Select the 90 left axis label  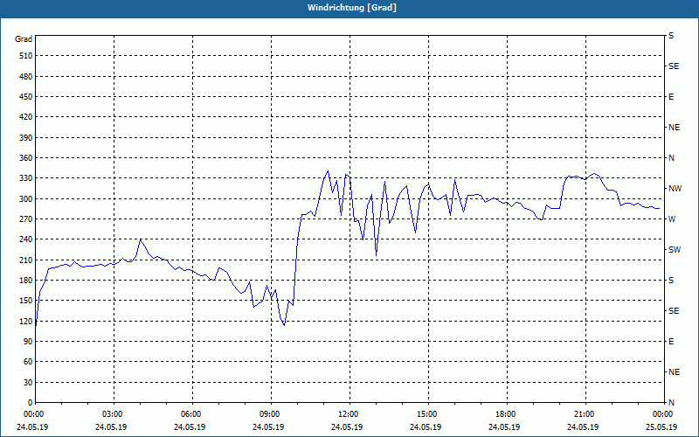click(28, 342)
